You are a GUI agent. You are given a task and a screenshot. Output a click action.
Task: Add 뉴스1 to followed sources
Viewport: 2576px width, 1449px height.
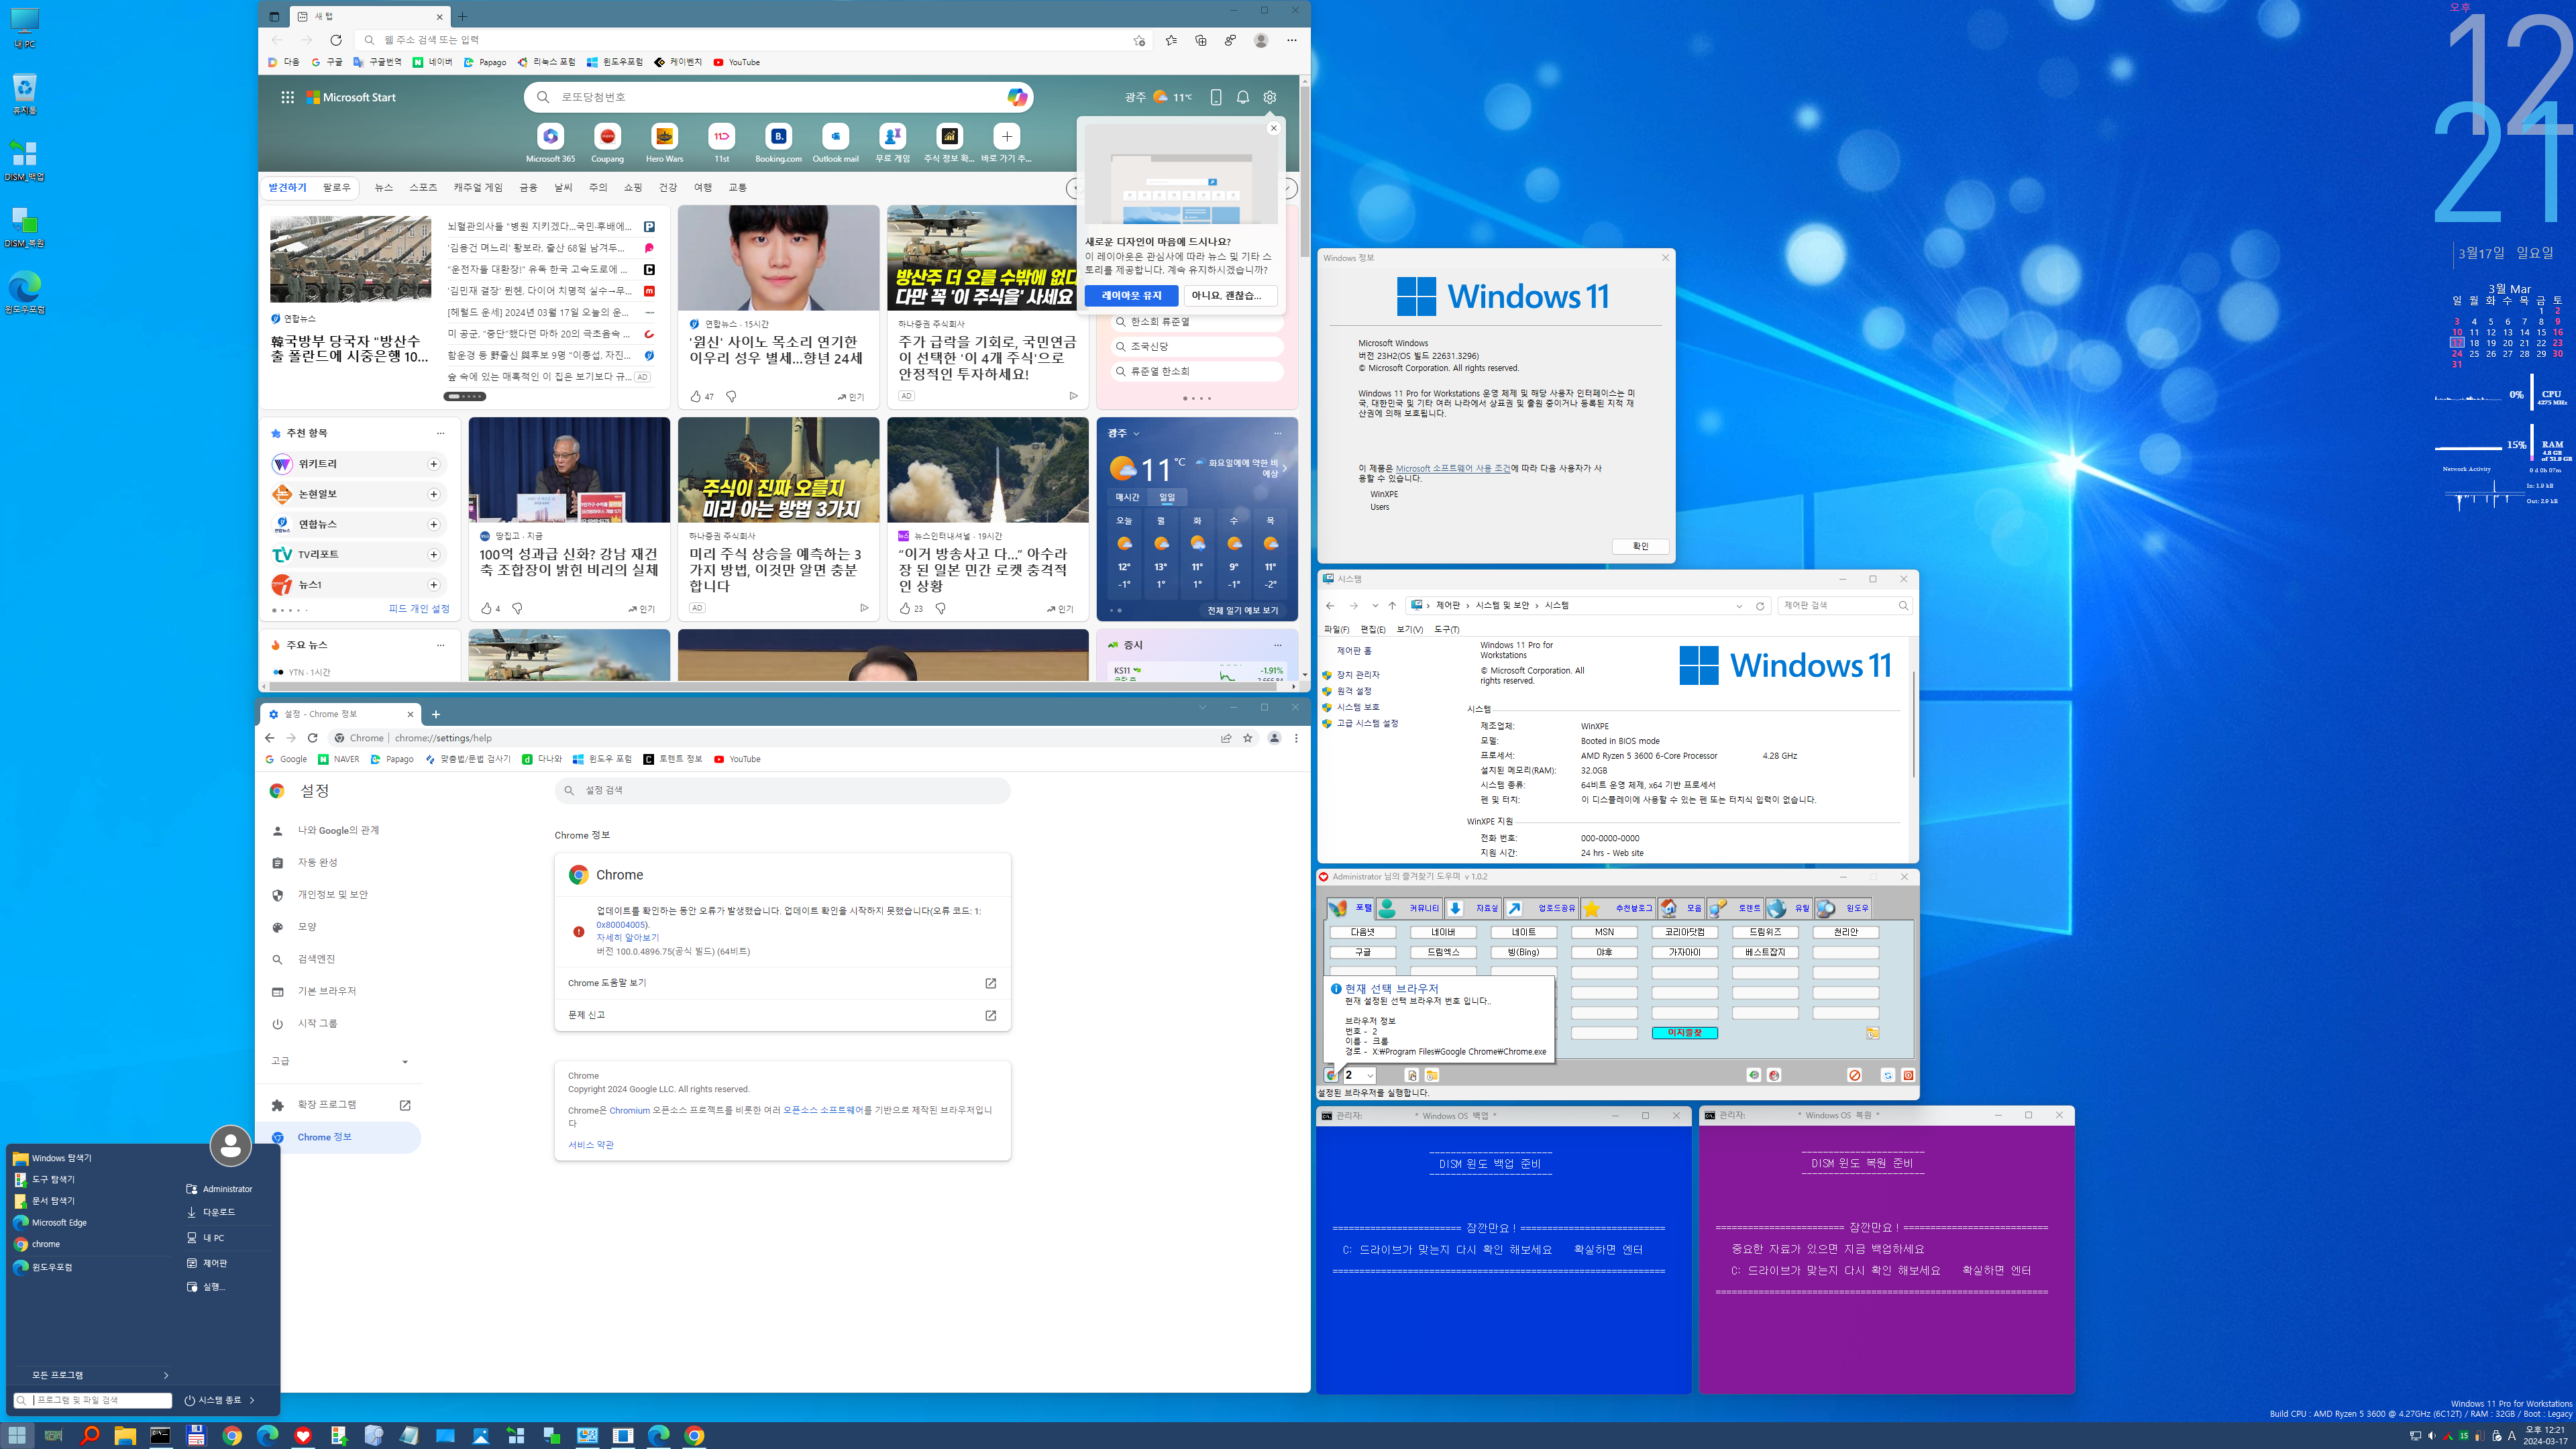pos(433,584)
